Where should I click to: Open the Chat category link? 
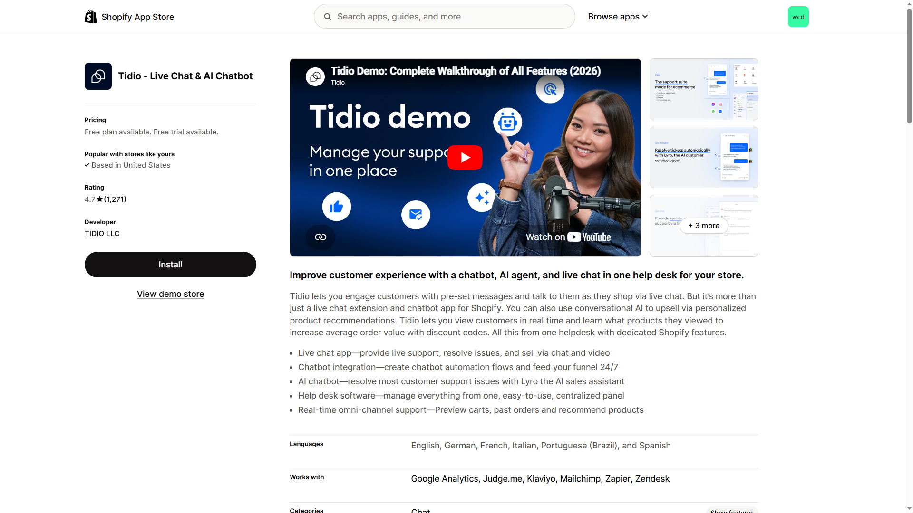click(420, 510)
